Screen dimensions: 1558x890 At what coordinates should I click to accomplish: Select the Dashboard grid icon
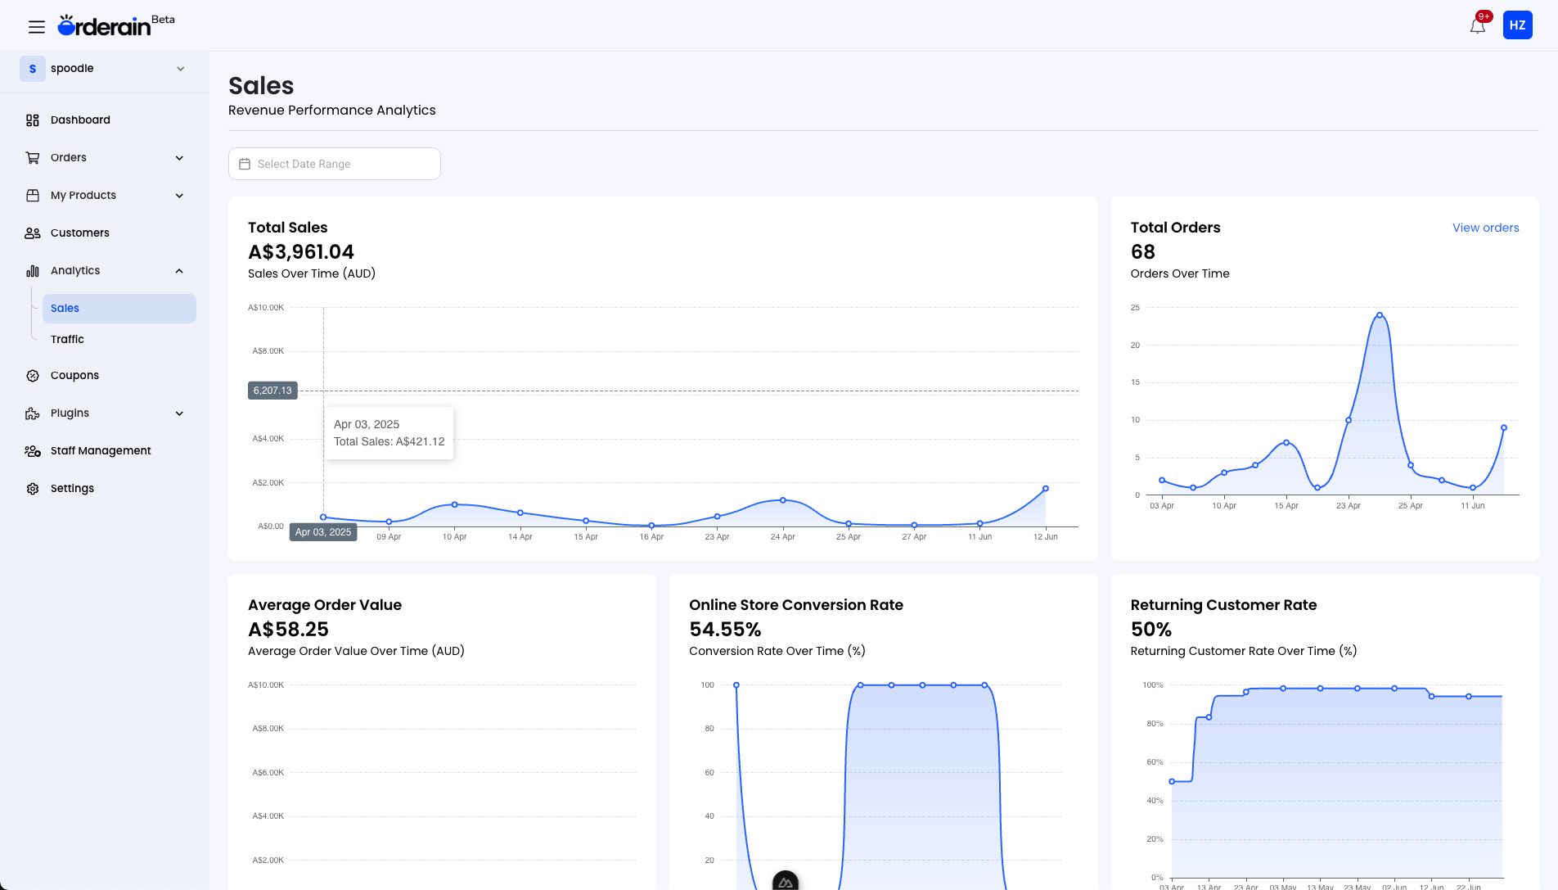pos(33,120)
